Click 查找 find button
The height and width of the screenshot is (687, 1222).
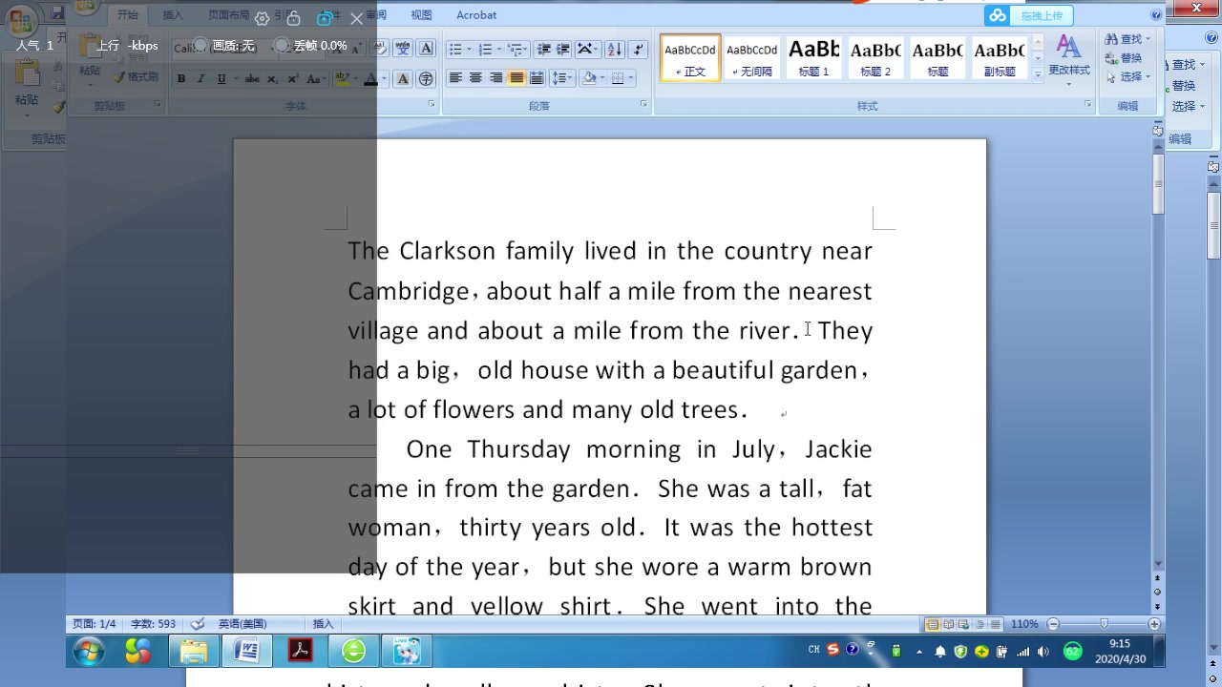(1127, 39)
